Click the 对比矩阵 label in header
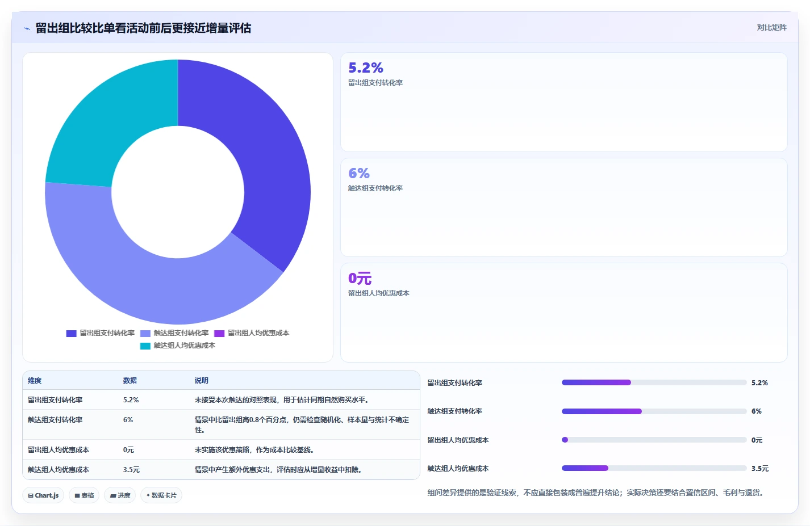This screenshot has height=526, width=810. (x=771, y=27)
